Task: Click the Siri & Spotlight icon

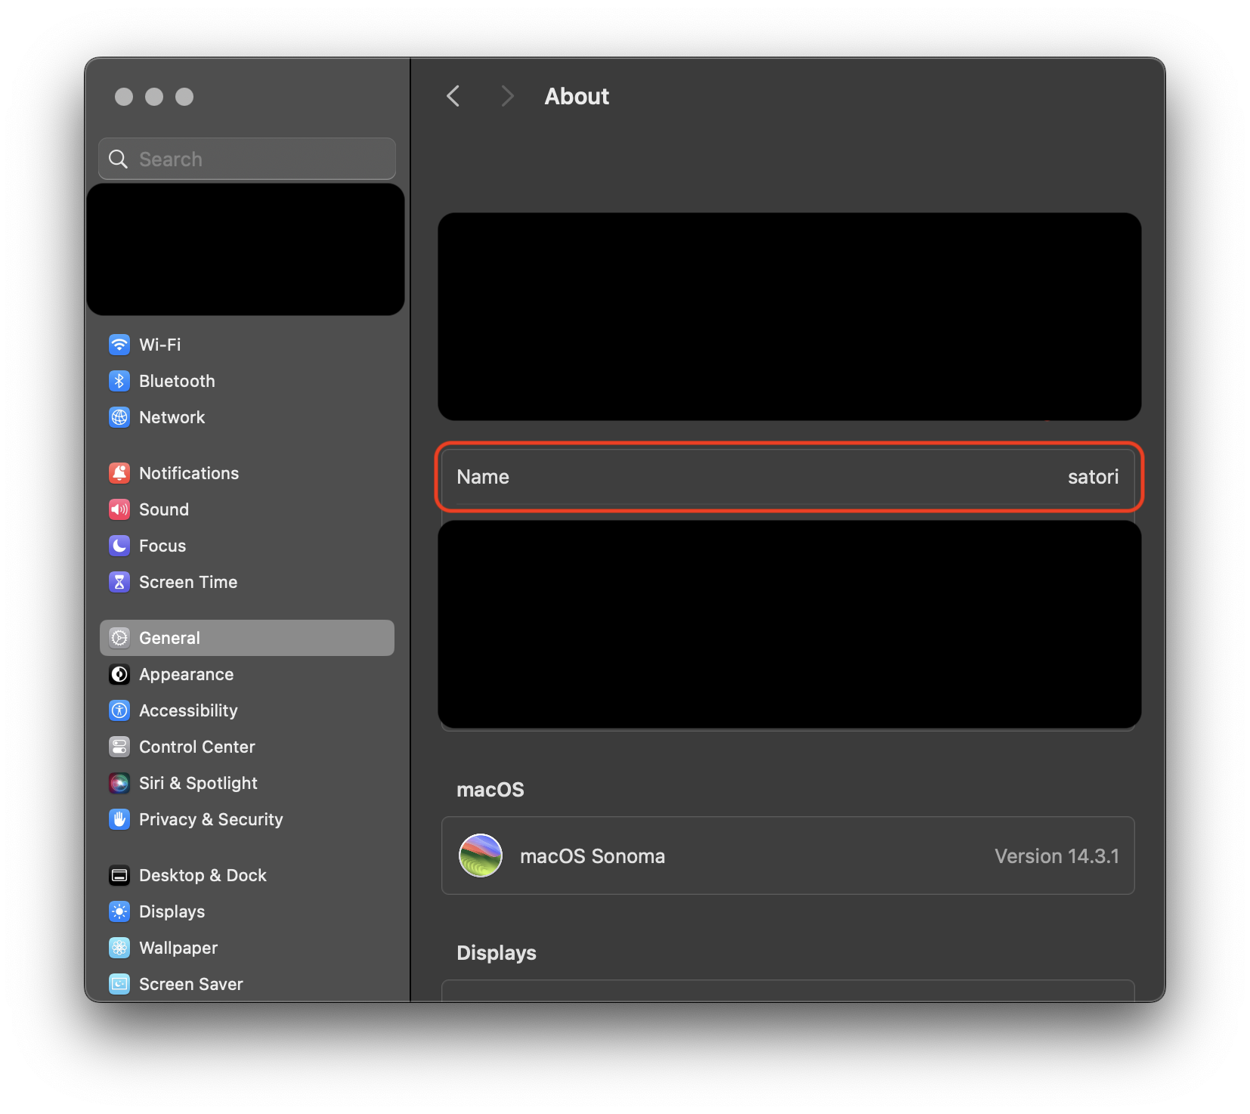Action: (x=119, y=783)
